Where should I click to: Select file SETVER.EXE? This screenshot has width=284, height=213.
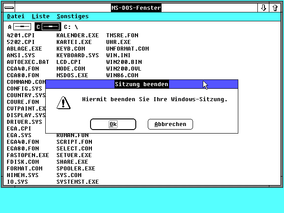click(74, 155)
